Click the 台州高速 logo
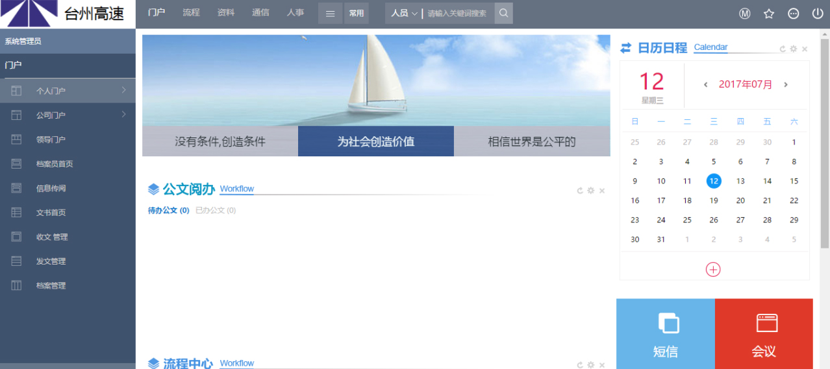This screenshot has height=369, width=830. 68,14
